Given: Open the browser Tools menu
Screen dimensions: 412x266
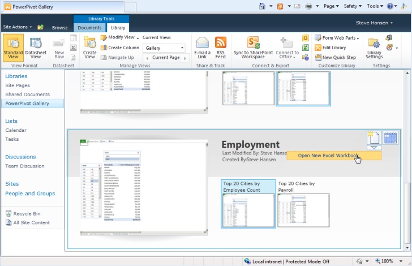Looking at the screenshot, I should (375, 6).
